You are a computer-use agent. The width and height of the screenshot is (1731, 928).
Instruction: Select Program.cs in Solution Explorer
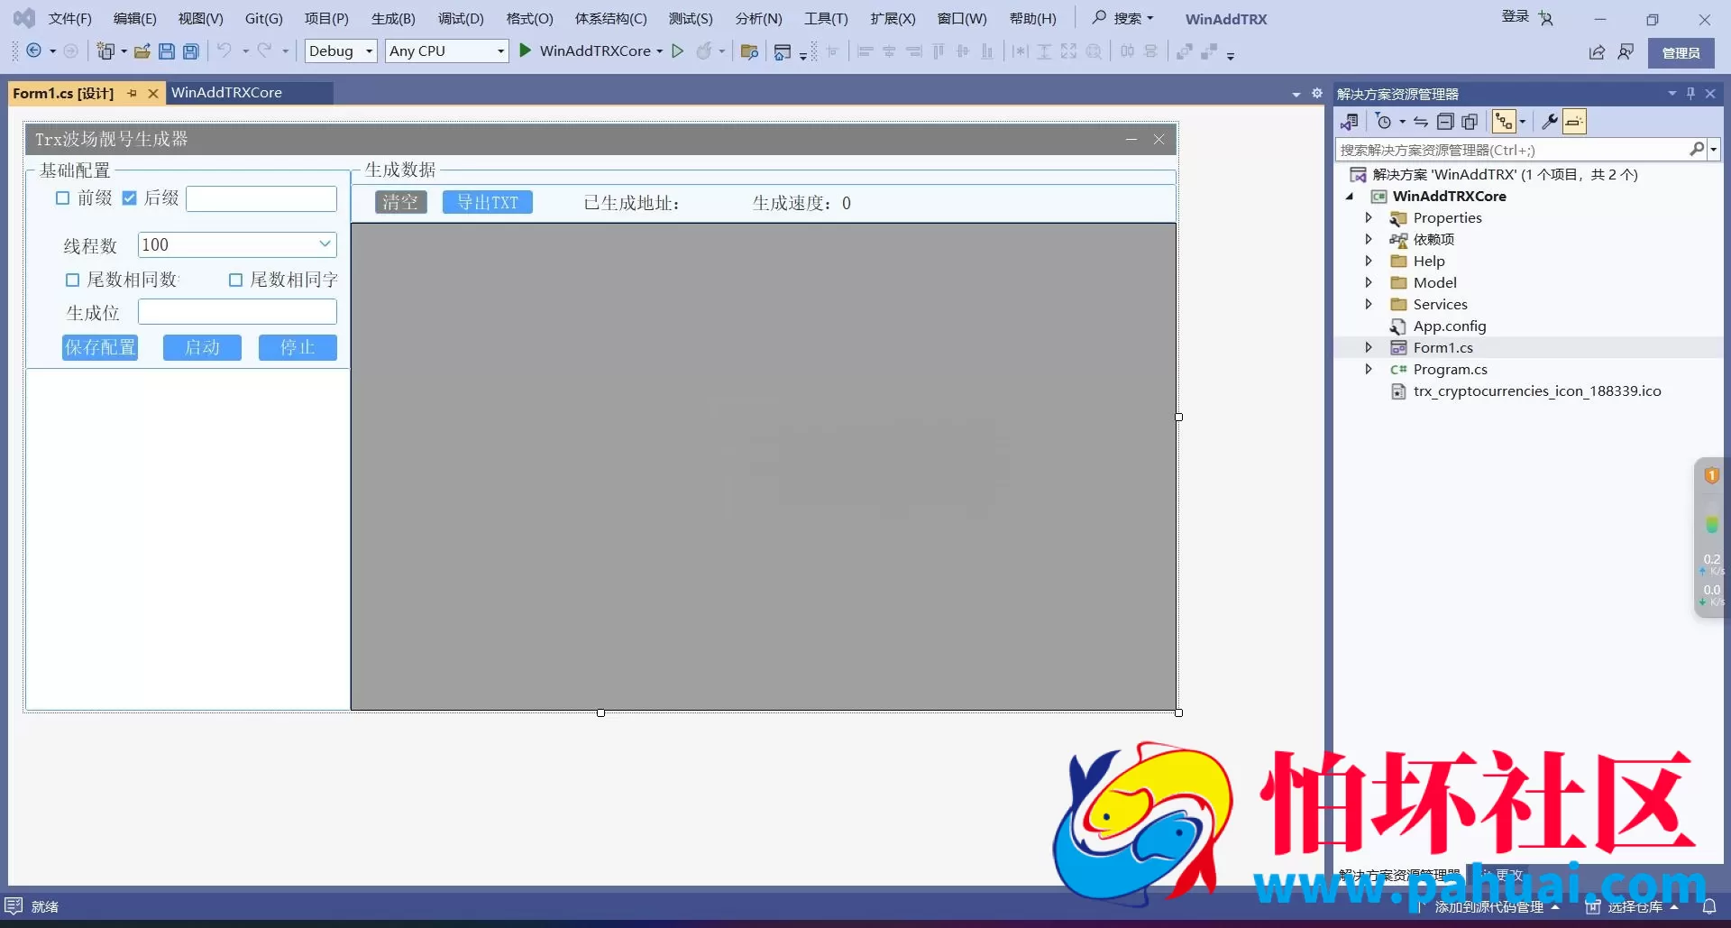click(1450, 370)
